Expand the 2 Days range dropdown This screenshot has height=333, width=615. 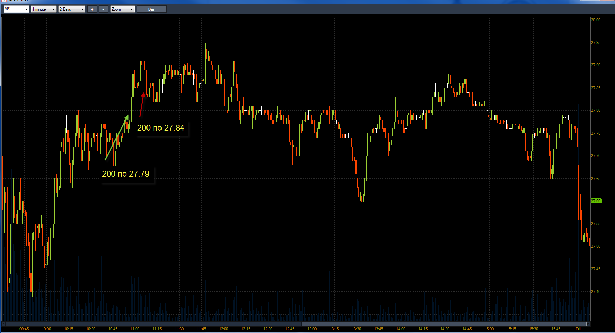tap(72, 9)
